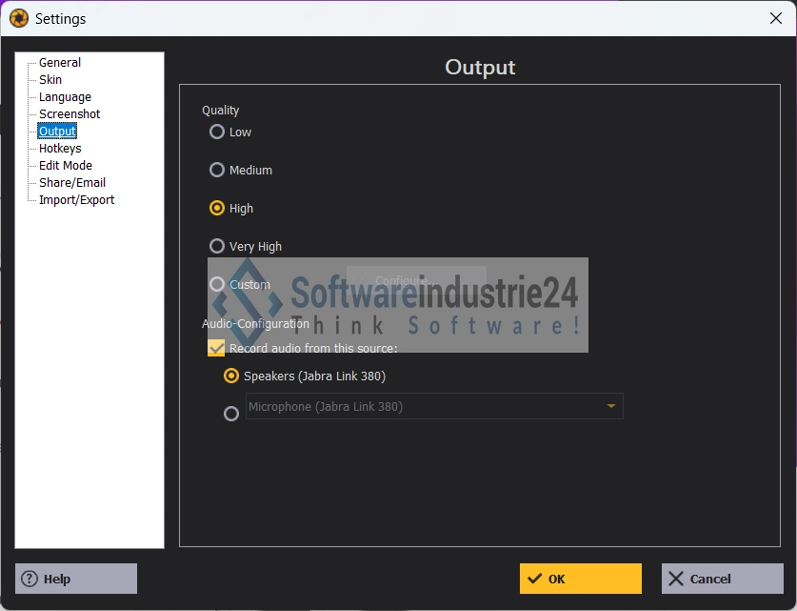Open the General settings section
Screen dimensions: 797x611
point(59,63)
